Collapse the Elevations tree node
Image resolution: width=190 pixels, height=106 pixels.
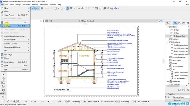coord(168,42)
